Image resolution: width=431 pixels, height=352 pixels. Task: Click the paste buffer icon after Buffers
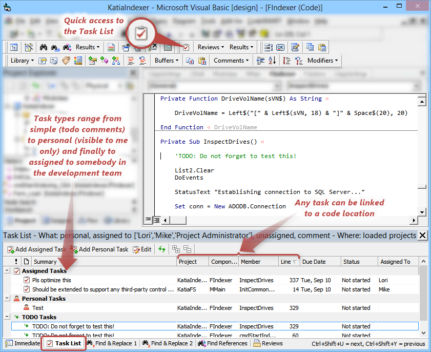202,61
